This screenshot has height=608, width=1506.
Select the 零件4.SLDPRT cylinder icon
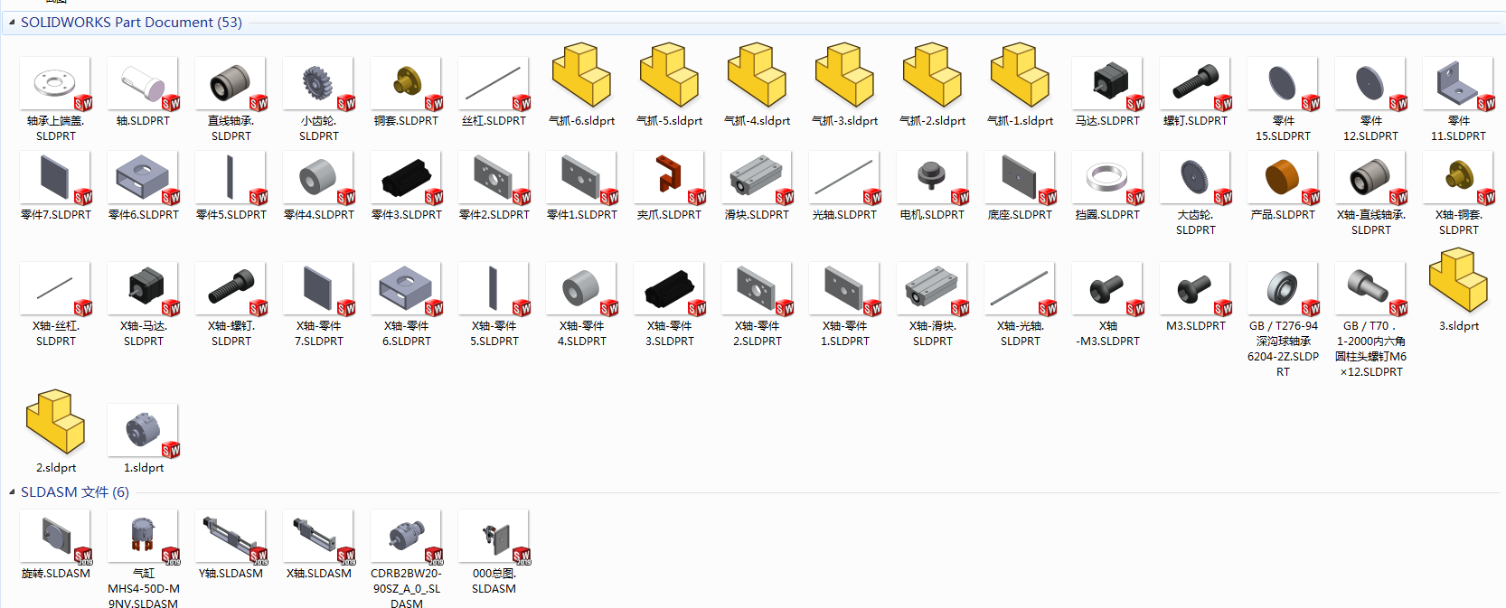(x=319, y=178)
